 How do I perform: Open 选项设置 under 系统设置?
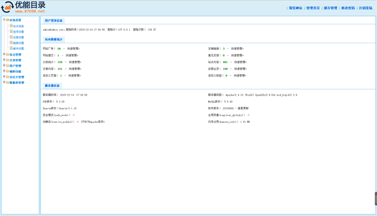[19, 32]
